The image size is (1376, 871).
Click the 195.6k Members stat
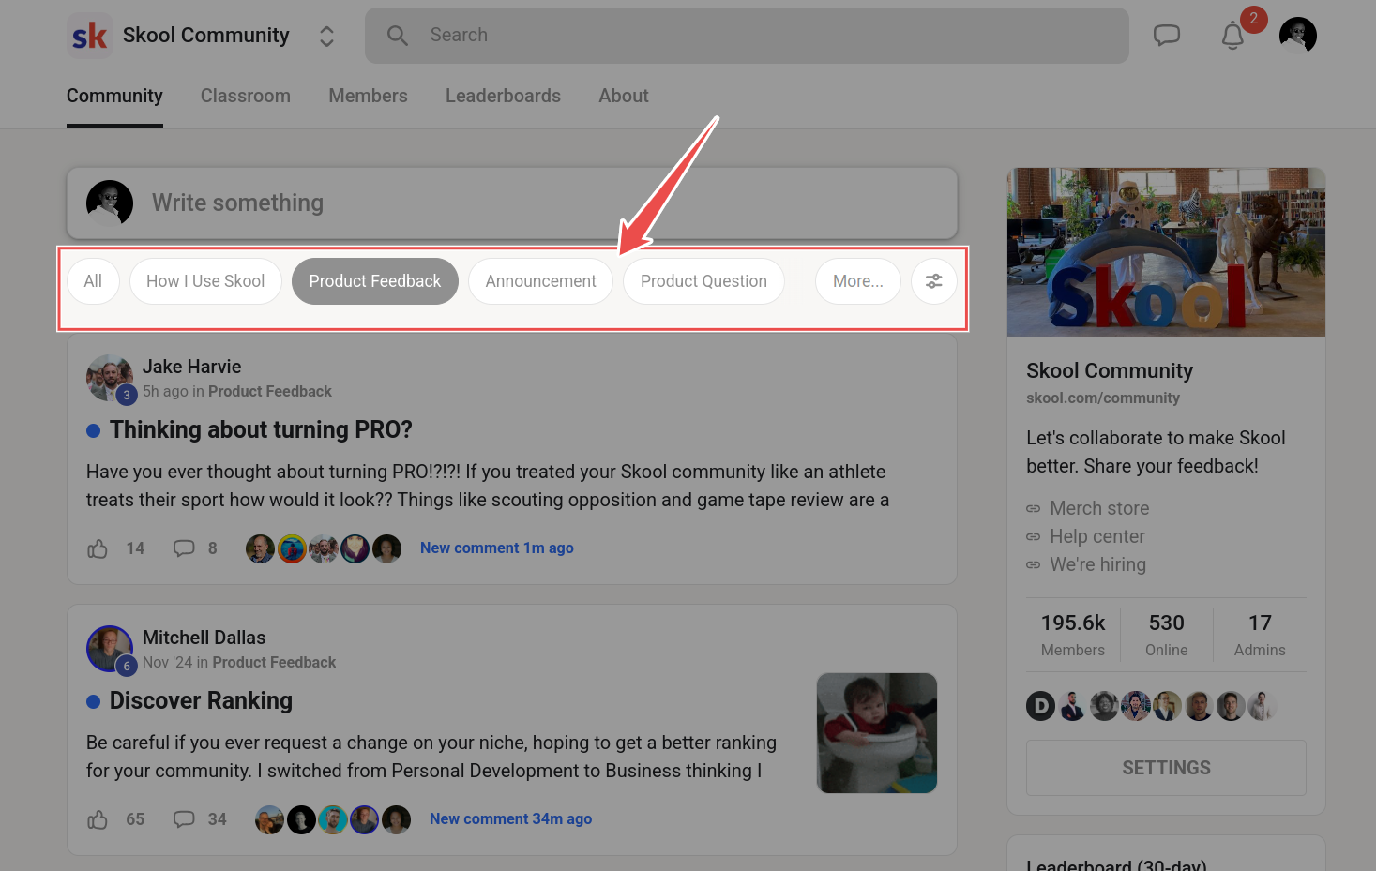tap(1073, 635)
